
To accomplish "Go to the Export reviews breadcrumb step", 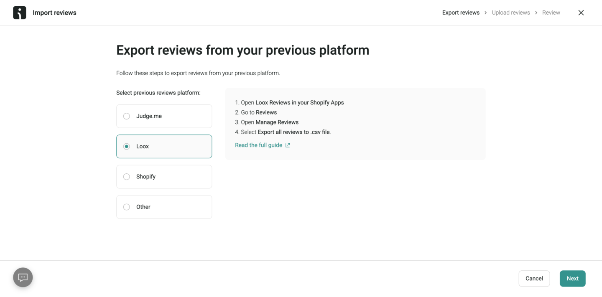I will pos(461,13).
